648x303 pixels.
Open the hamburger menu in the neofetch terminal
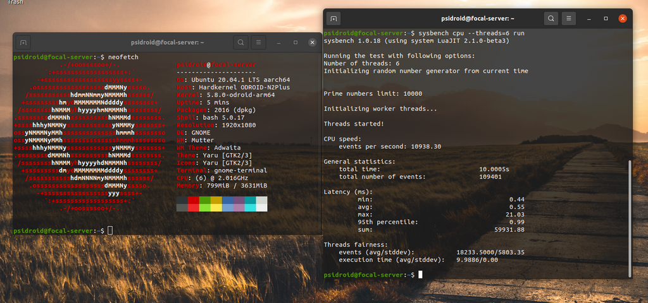tap(258, 43)
